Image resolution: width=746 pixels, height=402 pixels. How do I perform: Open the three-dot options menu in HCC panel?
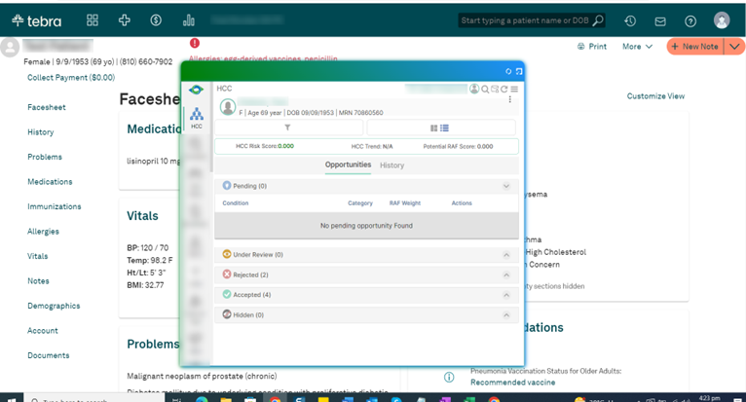click(510, 99)
